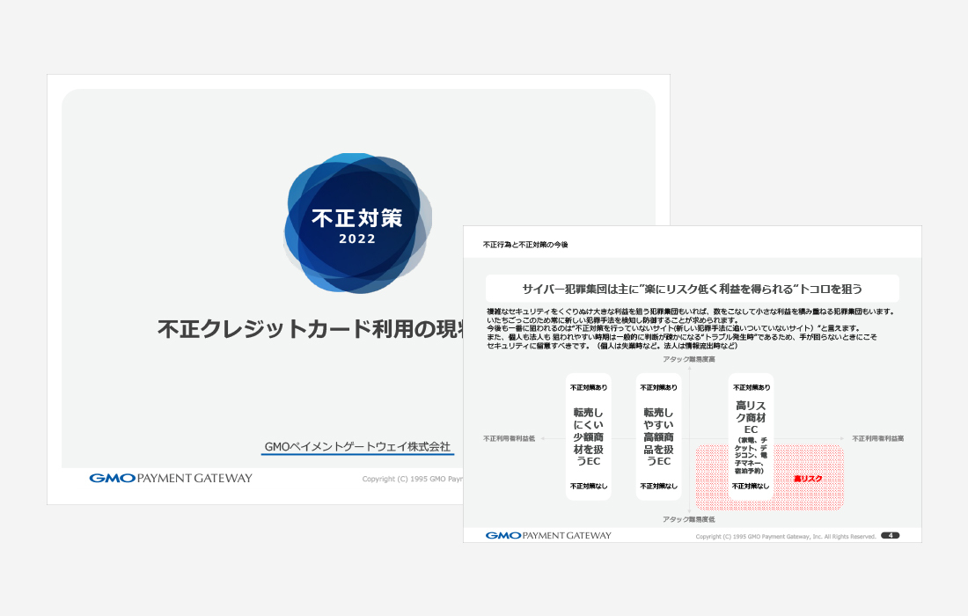Click the axis label 不正利用者利益低
Viewport: 968px width, 616px height.
(x=509, y=438)
